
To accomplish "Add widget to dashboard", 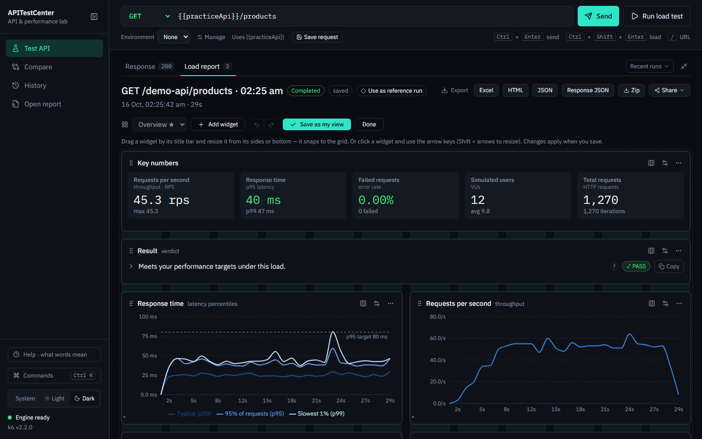I will (x=218, y=124).
